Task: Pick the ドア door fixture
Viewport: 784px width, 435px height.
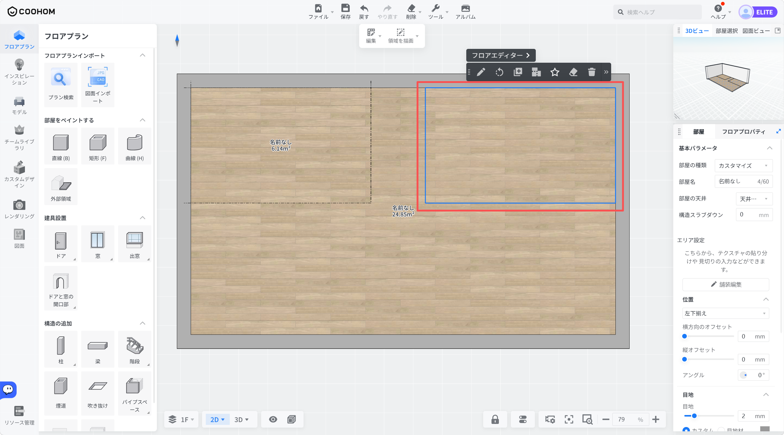Action: (x=61, y=244)
